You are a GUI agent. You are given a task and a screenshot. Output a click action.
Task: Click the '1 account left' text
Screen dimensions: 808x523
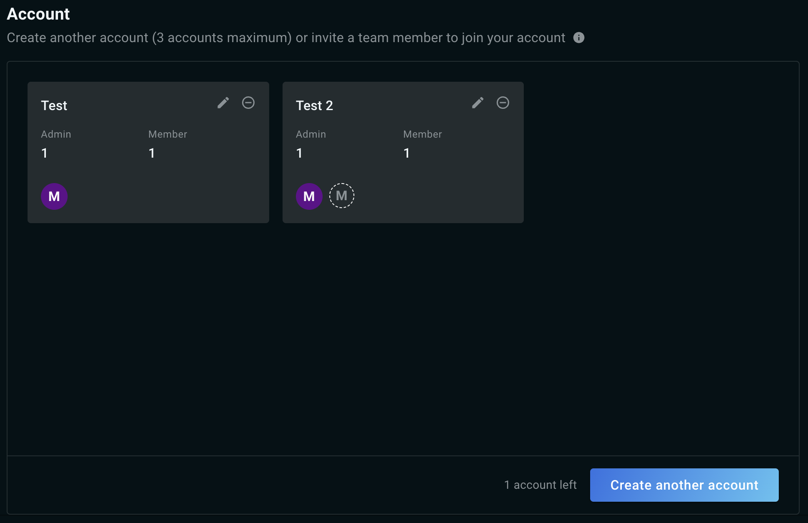540,485
